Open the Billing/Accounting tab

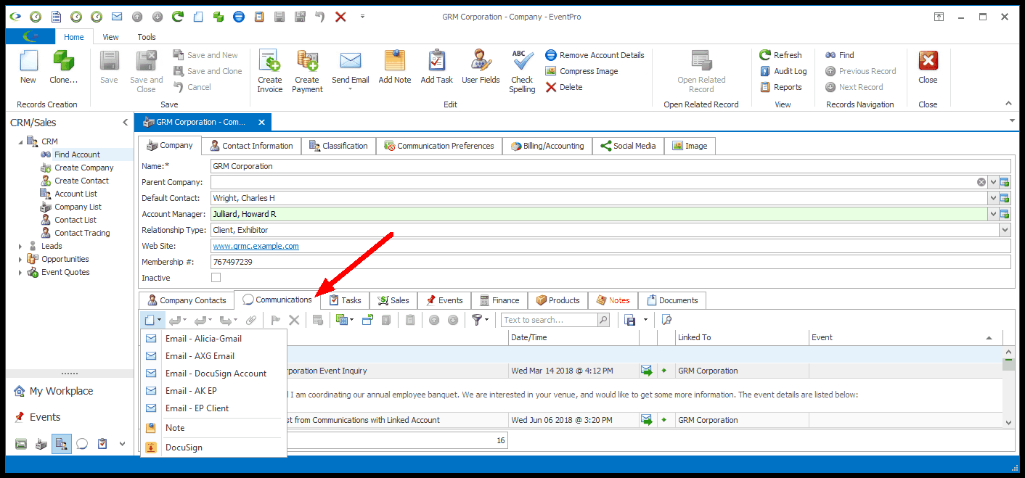click(x=548, y=146)
